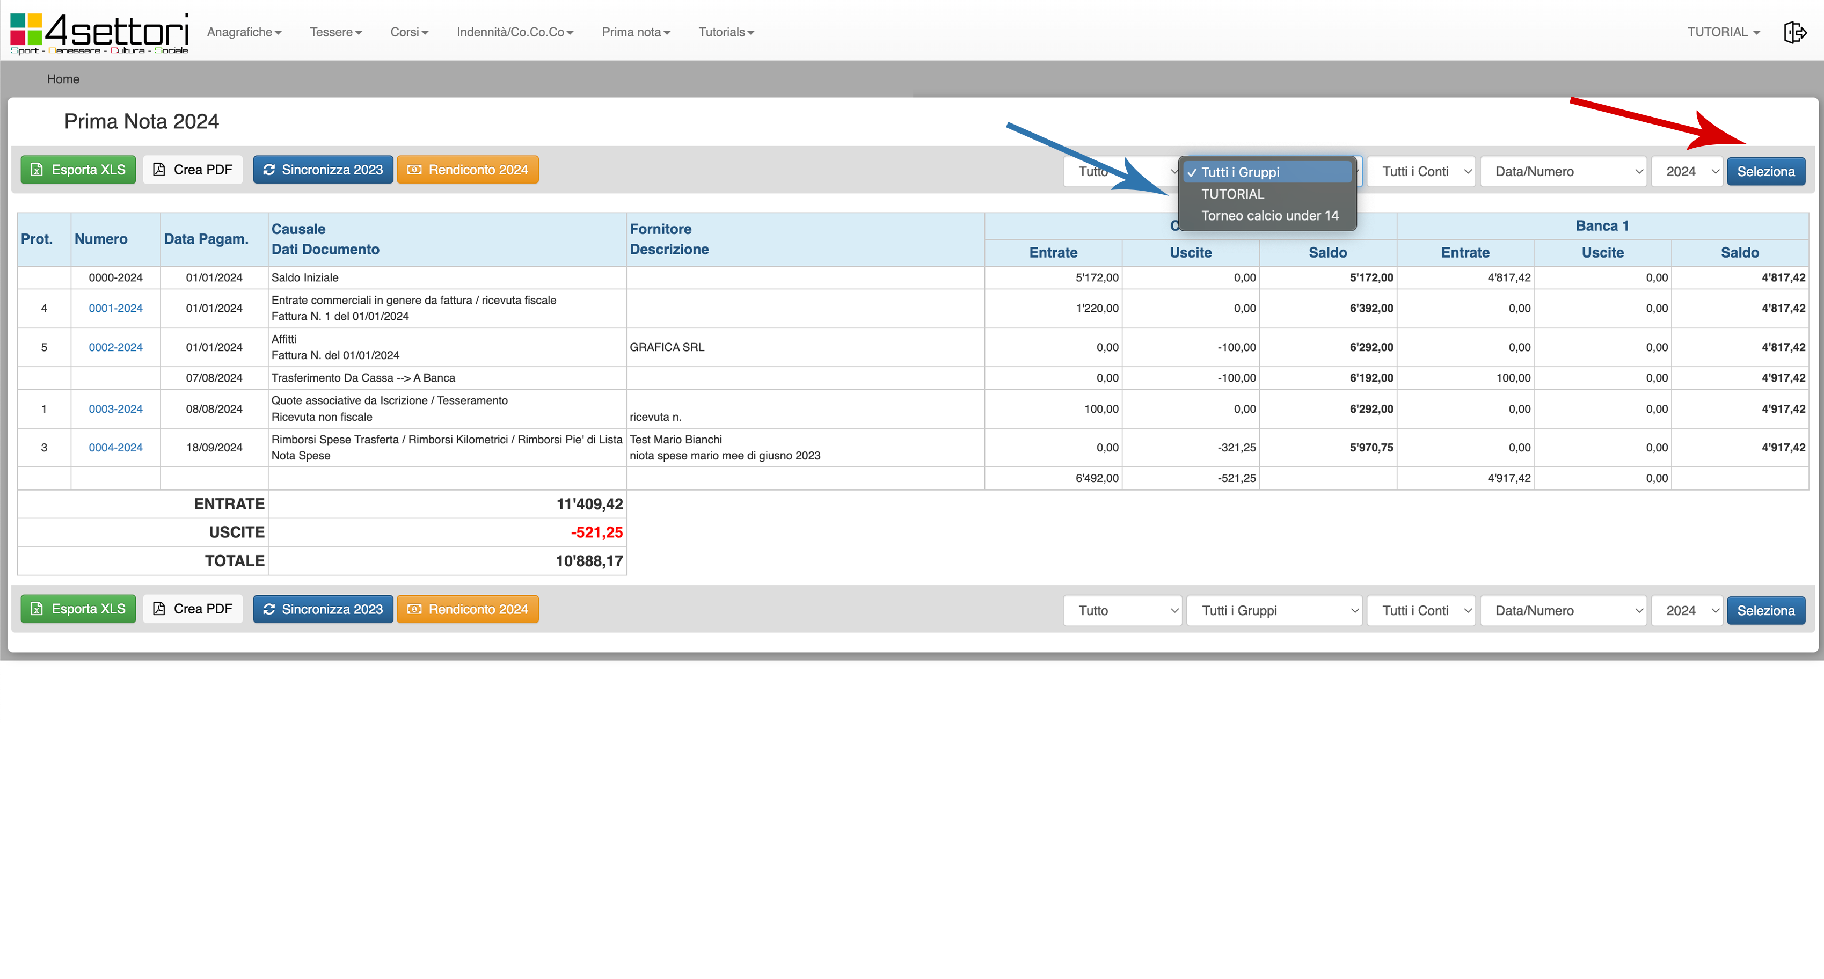Select TUTORIAL option in groups dropdown list

1232,194
